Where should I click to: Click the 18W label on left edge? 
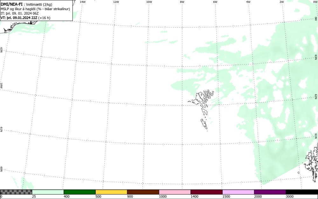pyautogui.click(x=1, y=85)
